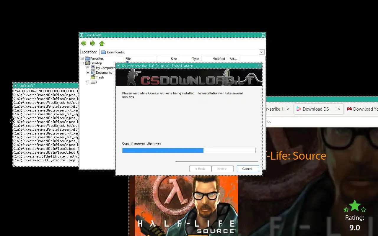Close the Download DS tab

tap(339, 109)
